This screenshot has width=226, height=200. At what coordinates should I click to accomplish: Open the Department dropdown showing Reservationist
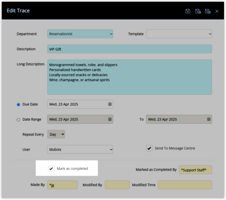(x=80, y=34)
